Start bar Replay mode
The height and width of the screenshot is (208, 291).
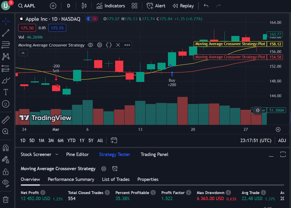183,6
